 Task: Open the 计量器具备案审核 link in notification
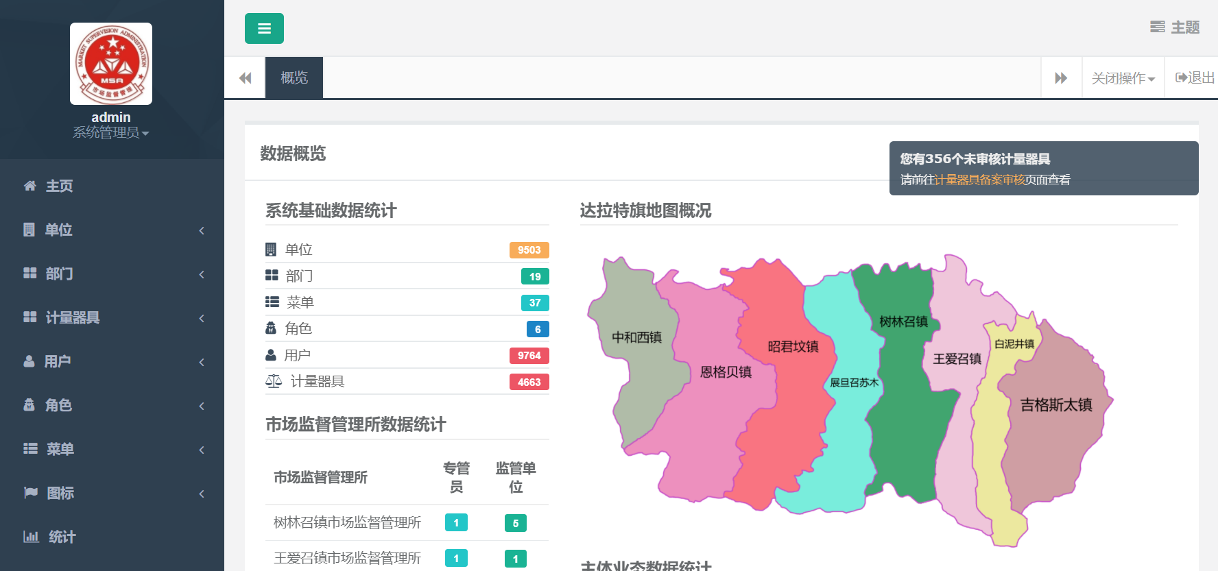tap(979, 180)
